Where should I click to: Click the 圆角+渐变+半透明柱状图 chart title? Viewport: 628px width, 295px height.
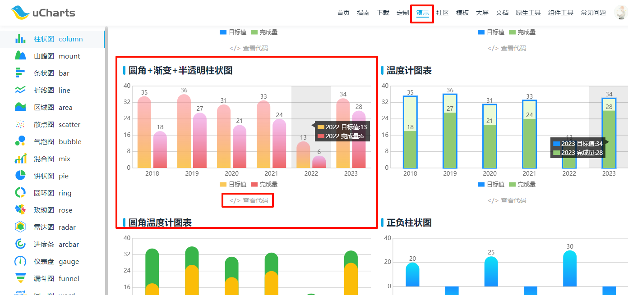(x=180, y=70)
